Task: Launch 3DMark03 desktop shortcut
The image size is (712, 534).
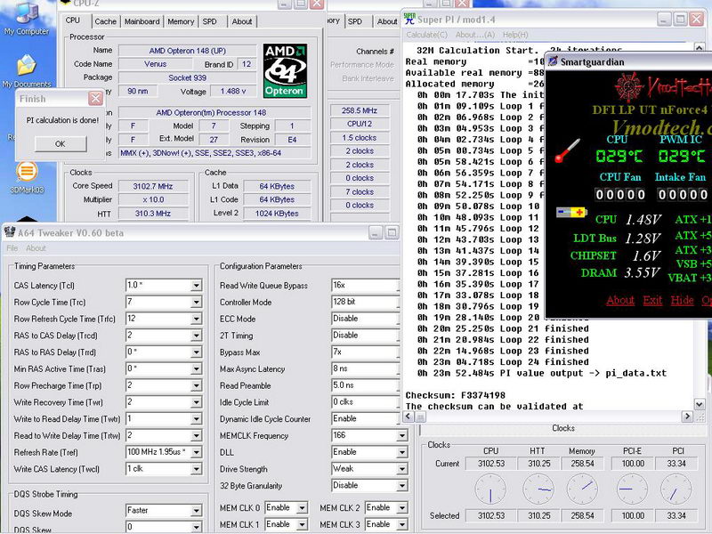Action: [27, 178]
